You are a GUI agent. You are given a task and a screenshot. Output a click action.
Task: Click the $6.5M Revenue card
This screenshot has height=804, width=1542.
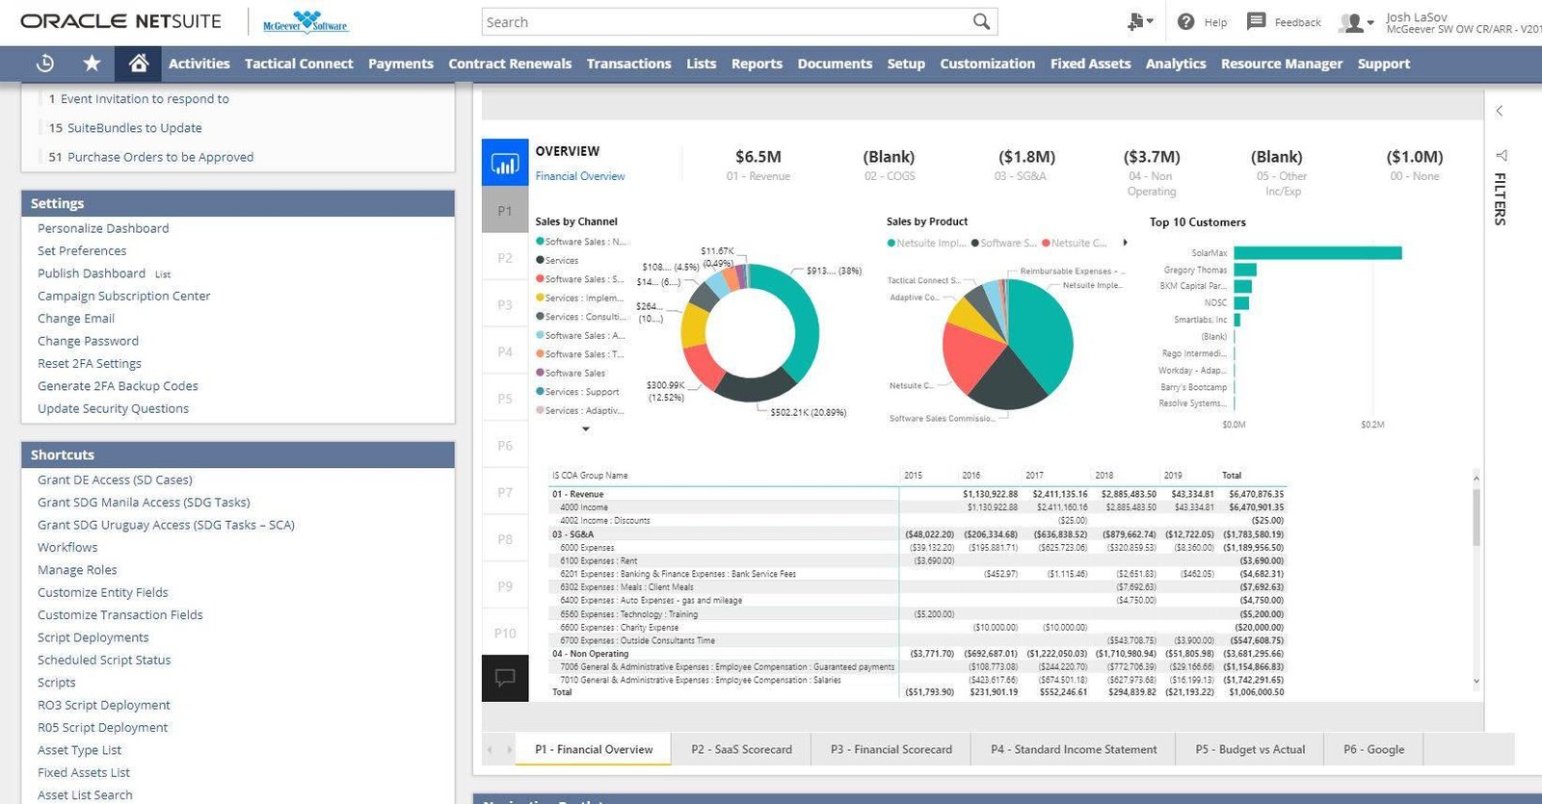[758, 165]
